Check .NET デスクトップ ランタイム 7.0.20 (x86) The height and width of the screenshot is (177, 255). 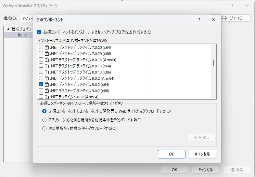[x=41, y=53]
